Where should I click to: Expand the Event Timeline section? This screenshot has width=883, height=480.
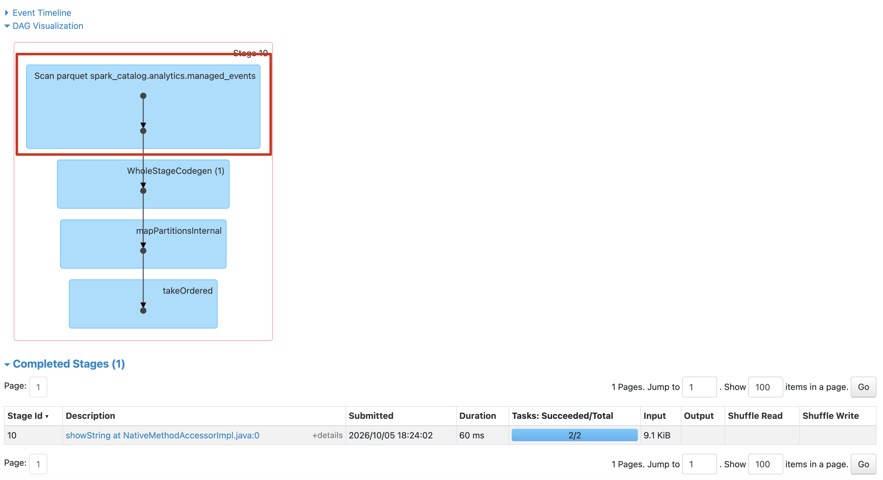(41, 13)
